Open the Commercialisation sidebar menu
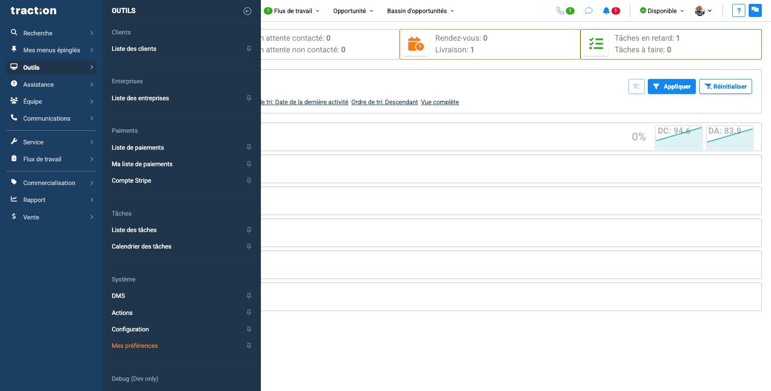This screenshot has height=391, width=771. [51, 183]
